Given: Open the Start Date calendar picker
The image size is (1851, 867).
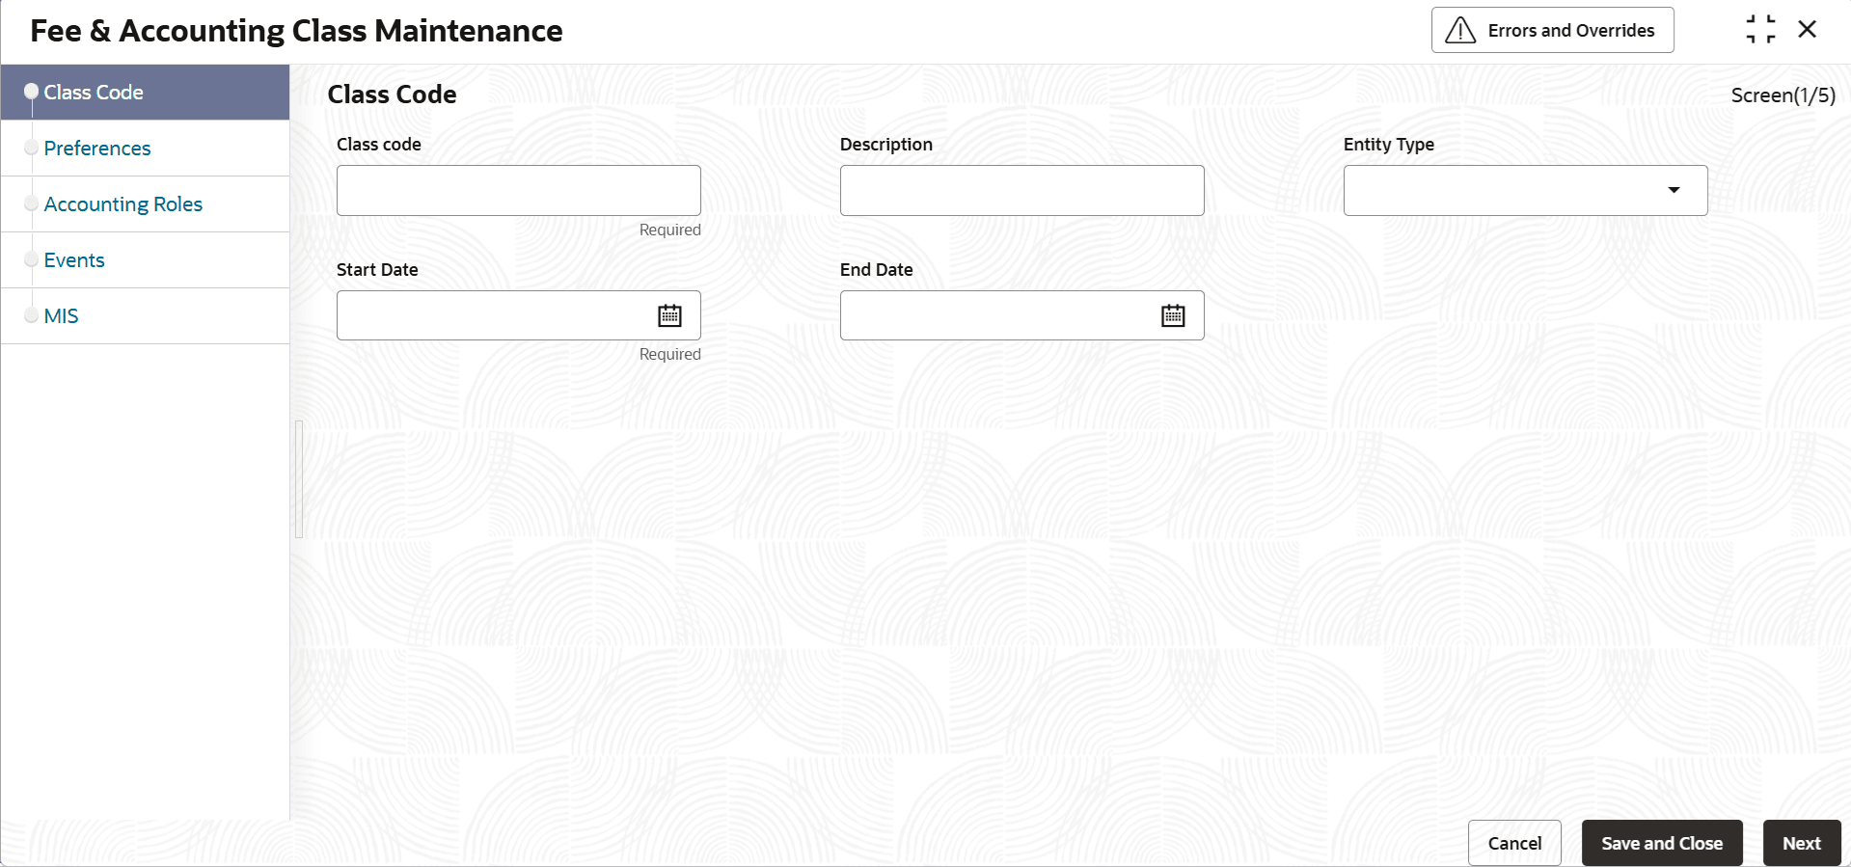Looking at the screenshot, I should pyautogui.click(x=669, y=315).
